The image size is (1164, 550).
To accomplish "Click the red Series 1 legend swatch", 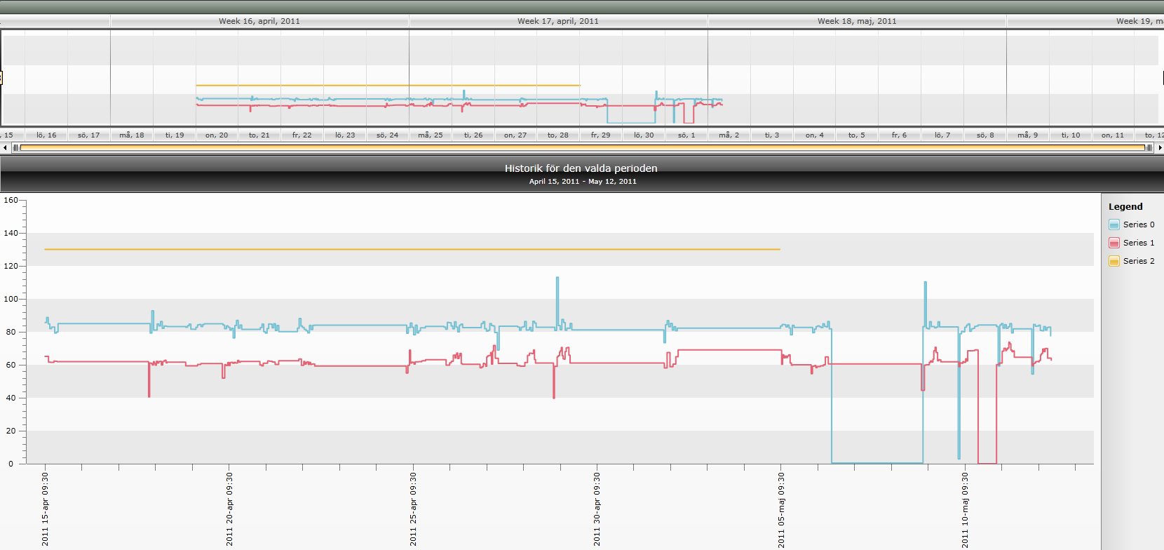I will [x=1114, y=243].
